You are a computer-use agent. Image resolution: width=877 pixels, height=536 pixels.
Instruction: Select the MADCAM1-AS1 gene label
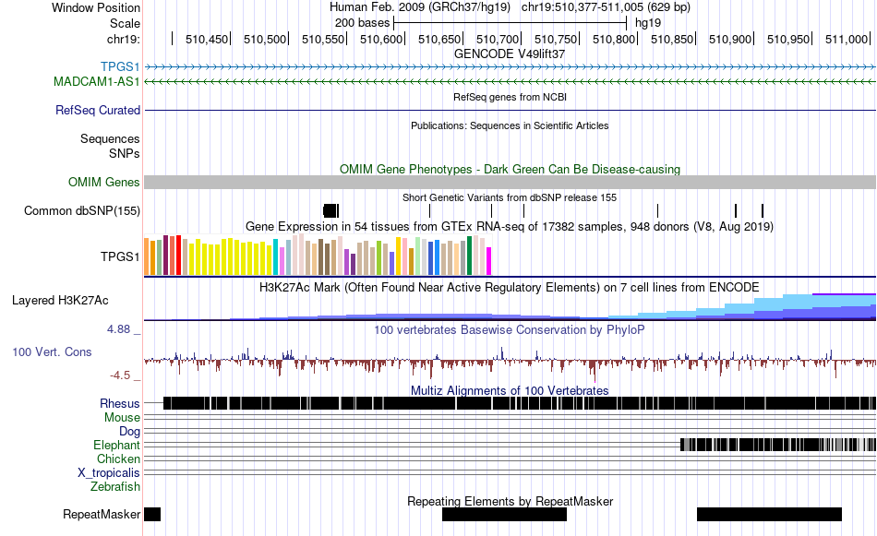[96, 81]
